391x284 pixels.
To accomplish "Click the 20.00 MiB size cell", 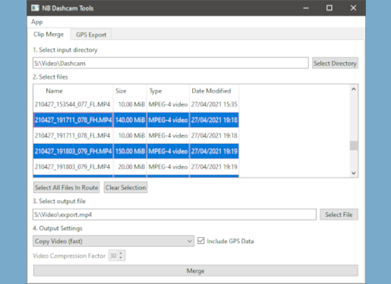I will (x=130, y=167).
